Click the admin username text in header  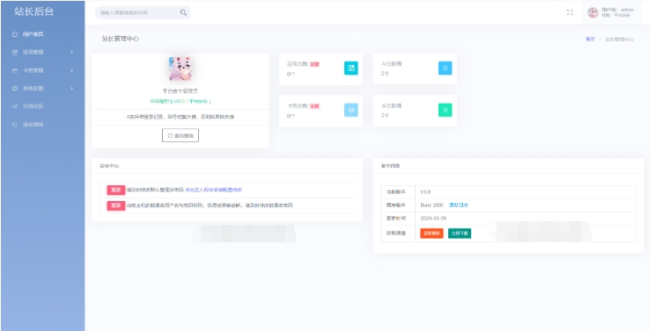617,10
